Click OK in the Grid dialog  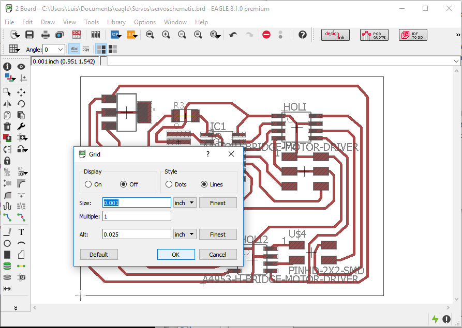(x=176, y=255)
